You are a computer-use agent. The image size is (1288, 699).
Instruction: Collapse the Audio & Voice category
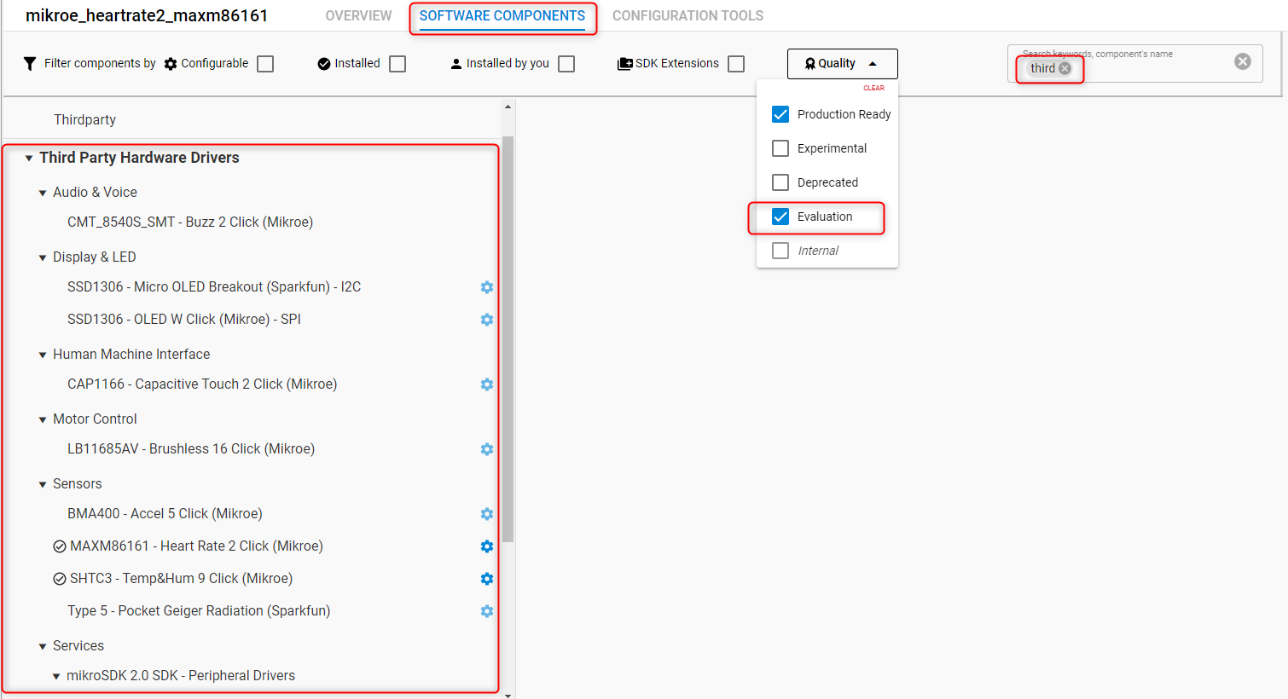pyautogui.click(x=43, y=194)
